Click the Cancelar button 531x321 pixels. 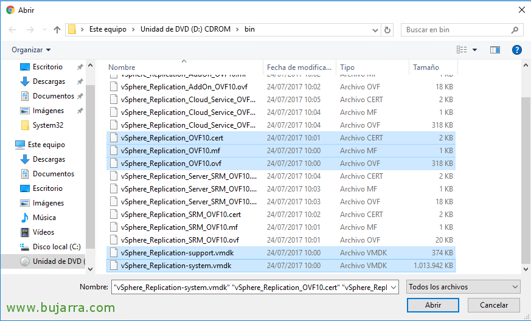pos(494,305)
